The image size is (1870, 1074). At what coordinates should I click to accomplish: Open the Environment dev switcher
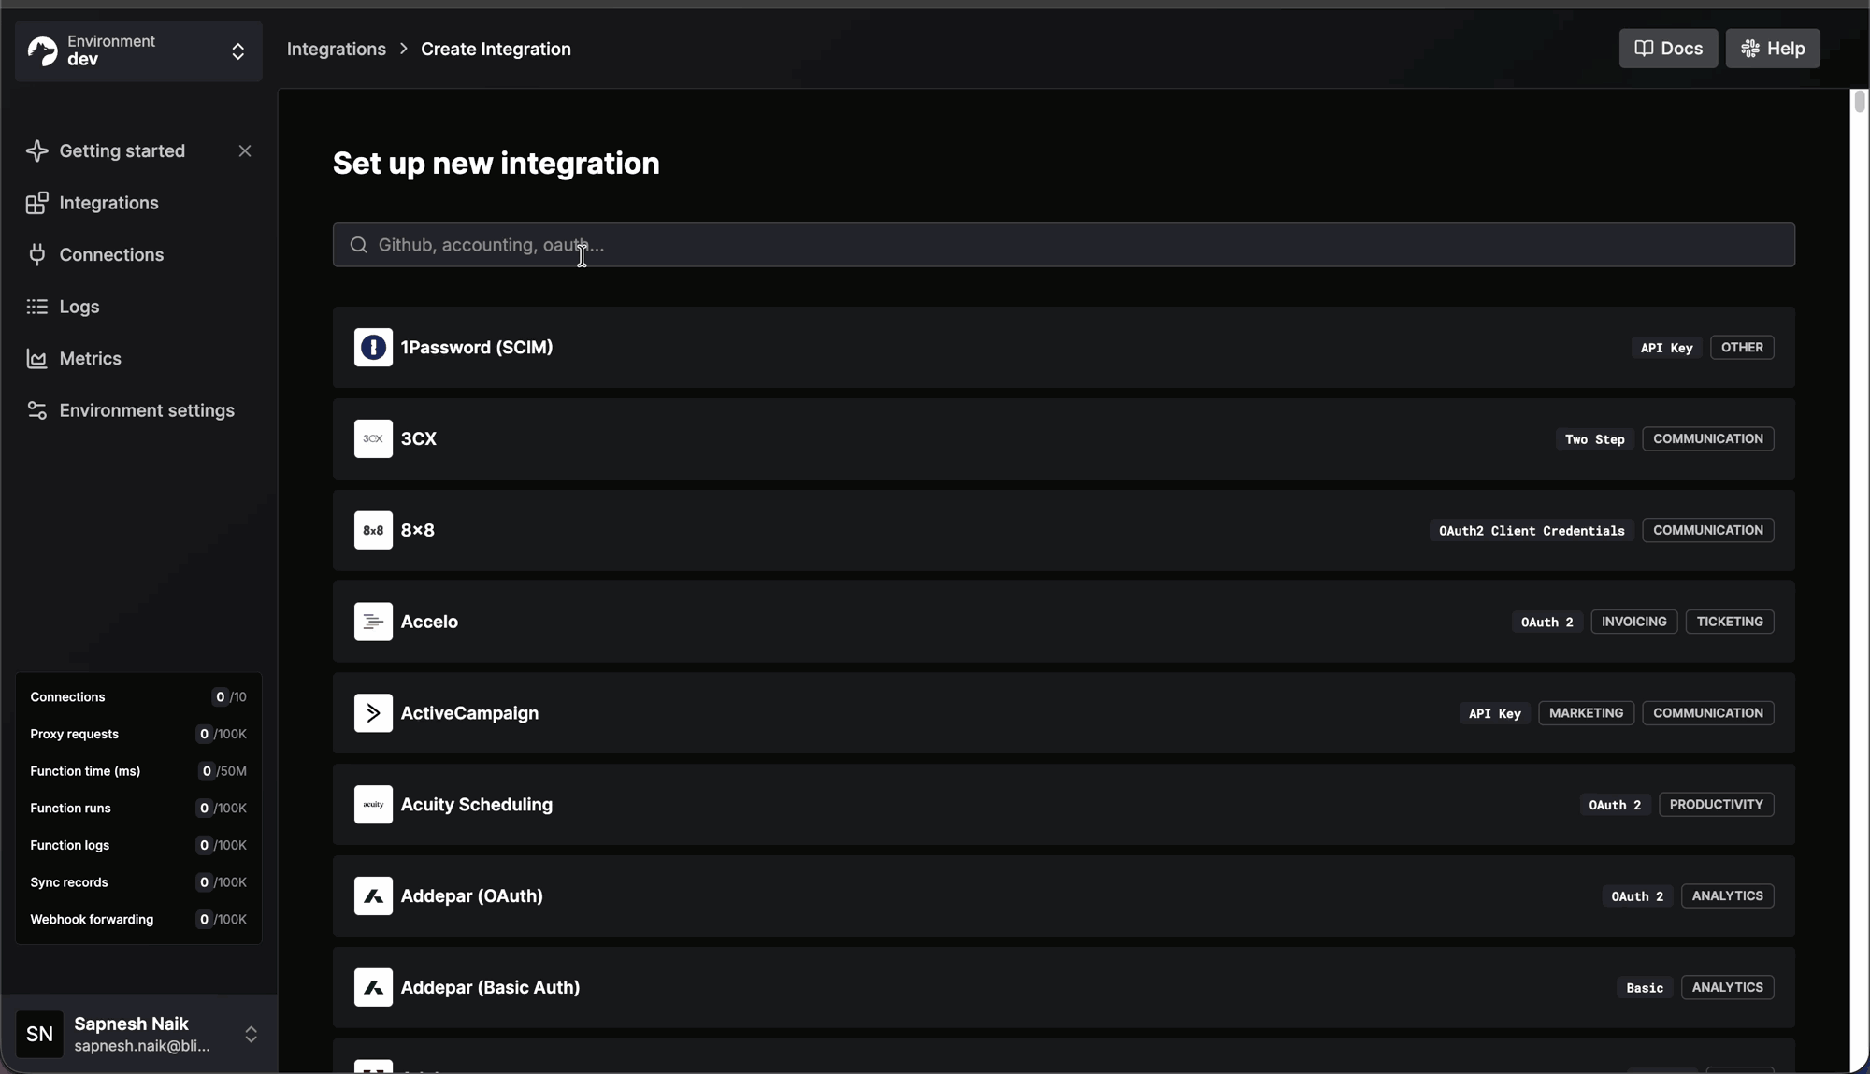[x=138, y=51]
